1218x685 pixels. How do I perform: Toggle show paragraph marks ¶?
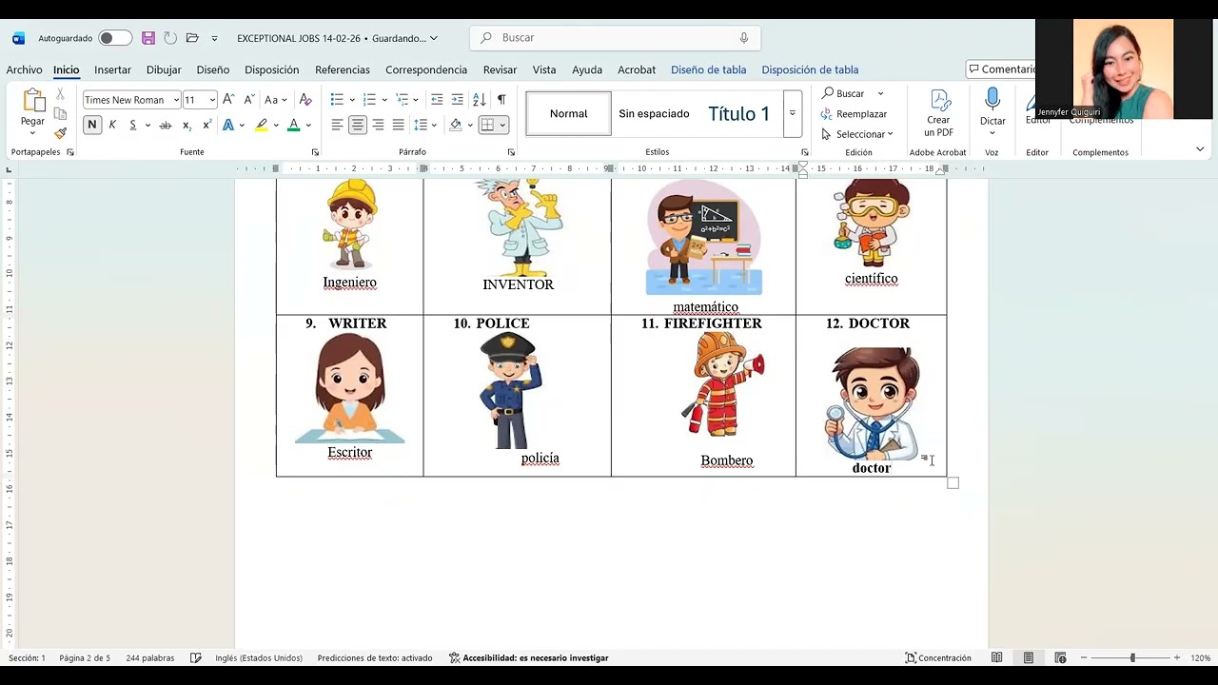[x=501, y=99]
